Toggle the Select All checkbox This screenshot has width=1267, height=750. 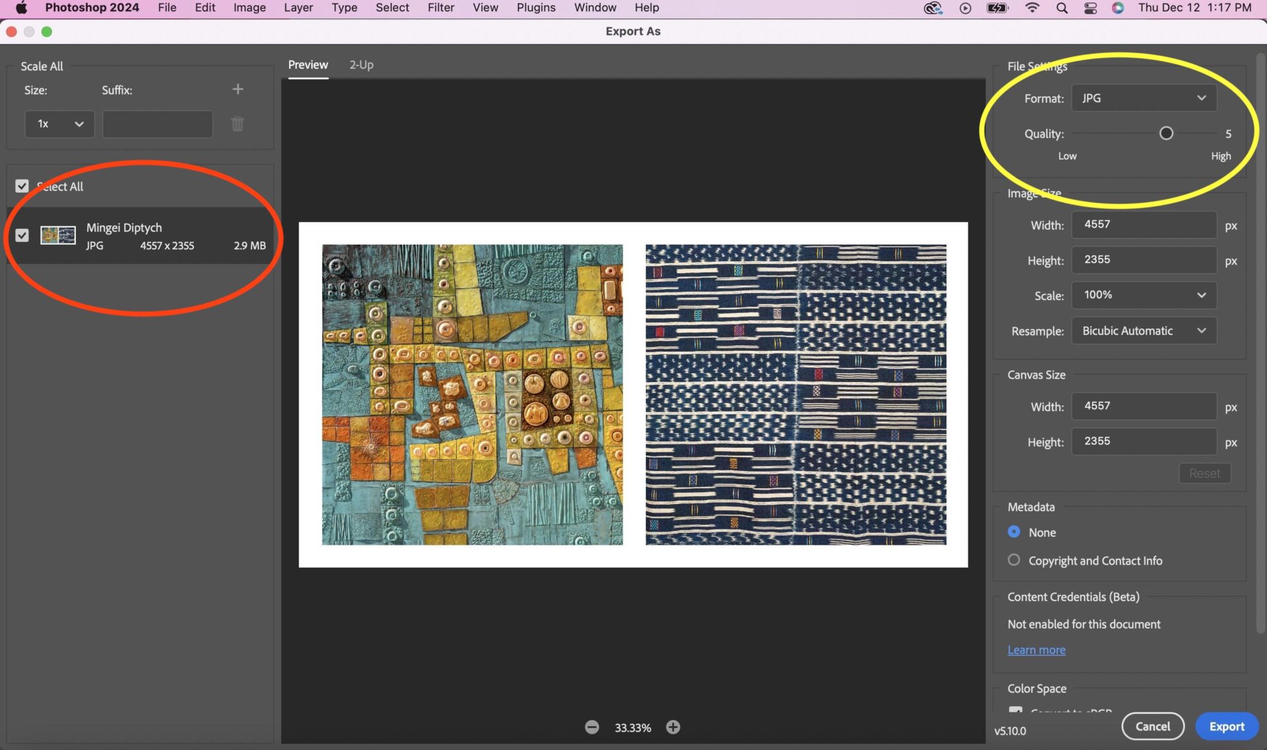[22, 186]
